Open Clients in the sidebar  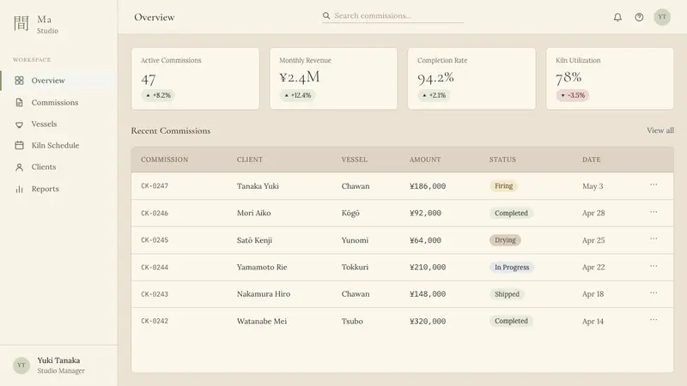(58, 166)
